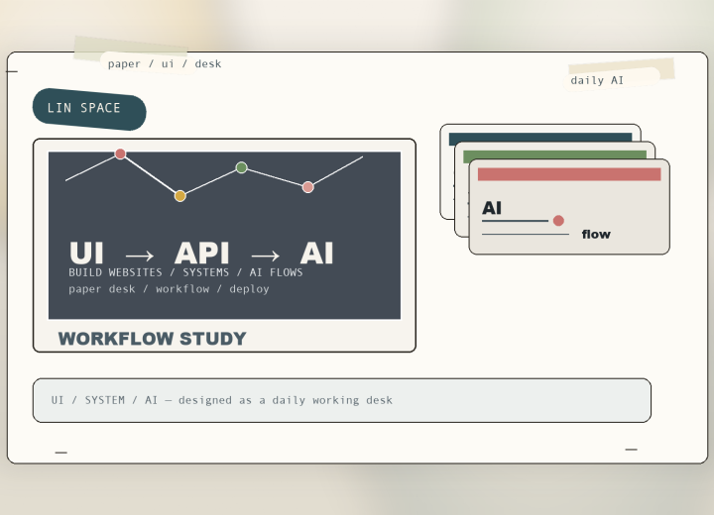Screen dimensions: 714x515
Task: Click the red header bar of front card
Action: [x=569, y=174]
